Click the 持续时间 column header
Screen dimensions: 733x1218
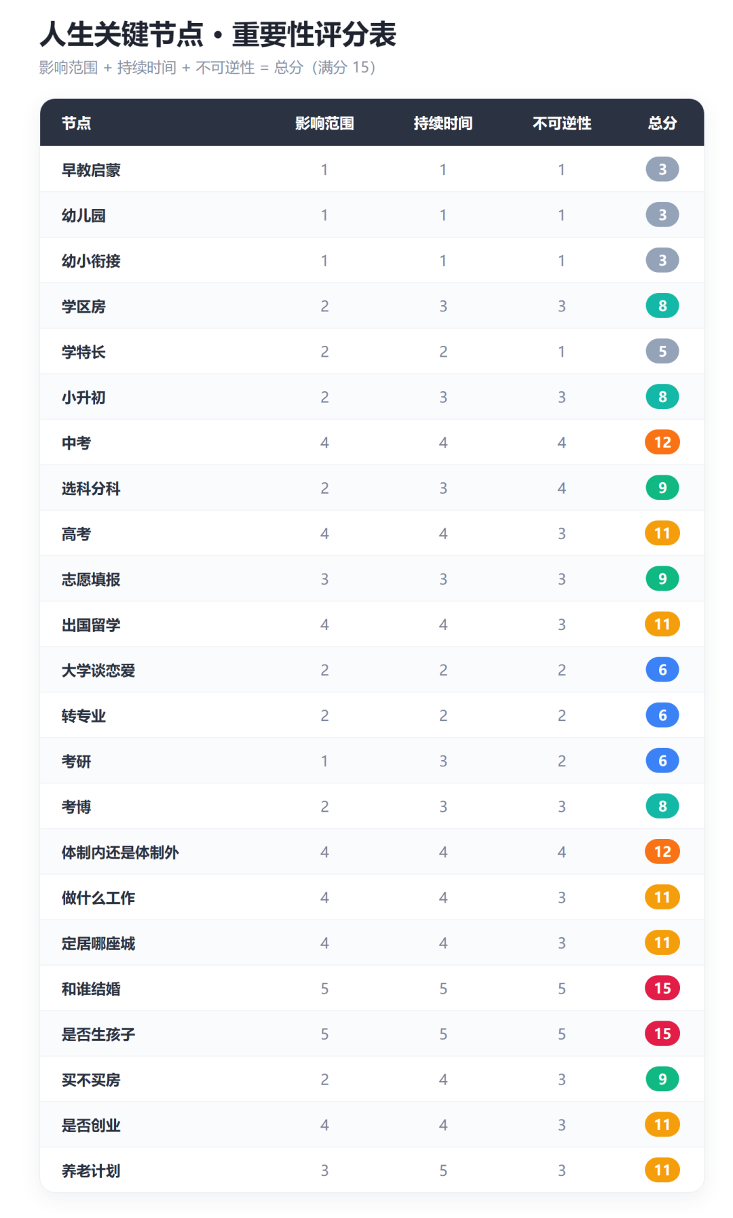pyautogui.click(x=443, y=123)
